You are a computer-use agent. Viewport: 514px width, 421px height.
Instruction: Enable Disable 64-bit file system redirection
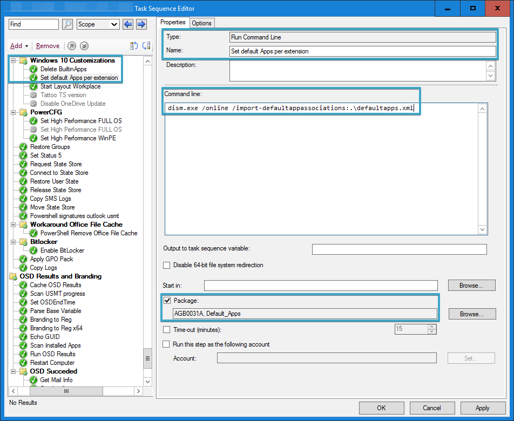(167, 266)
